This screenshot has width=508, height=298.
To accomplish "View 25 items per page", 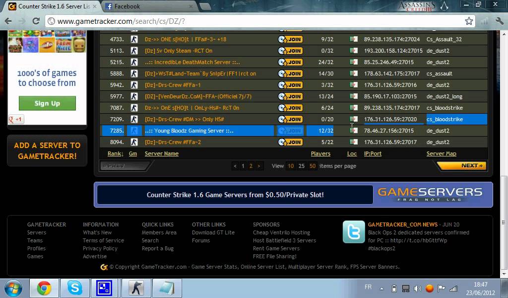I will point(302,166).
